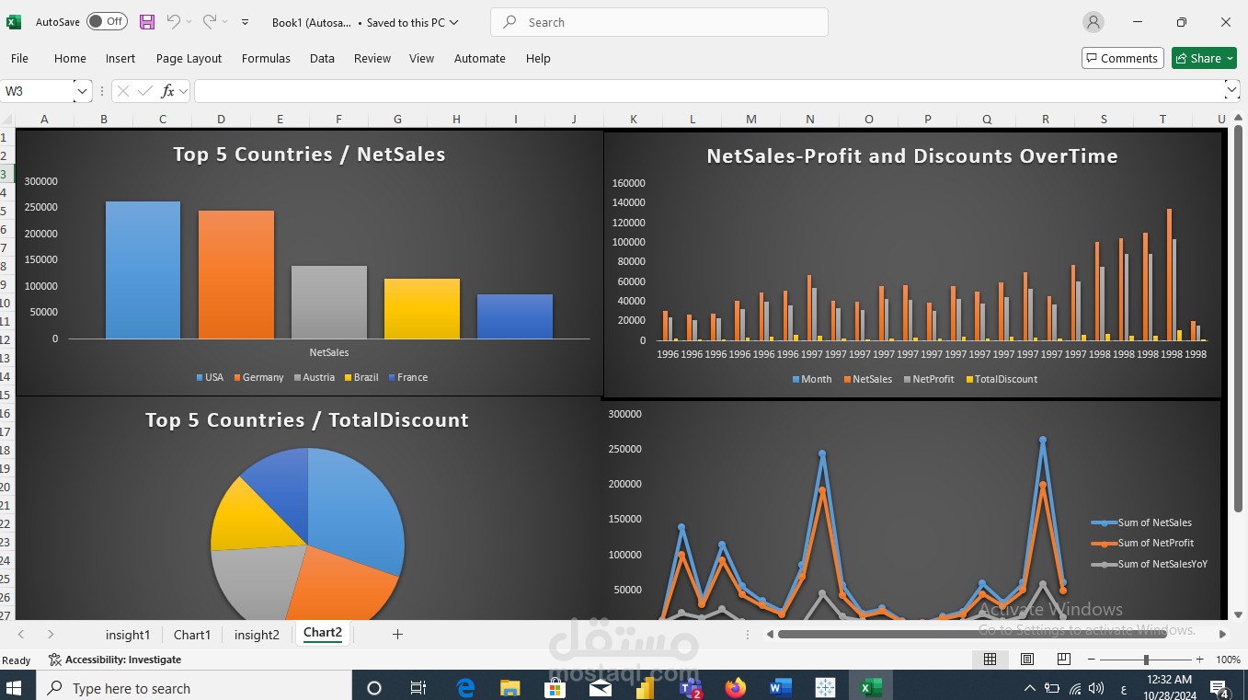
Task: Click the Insert Function fx icon
Action: click(x=167, y=91)
